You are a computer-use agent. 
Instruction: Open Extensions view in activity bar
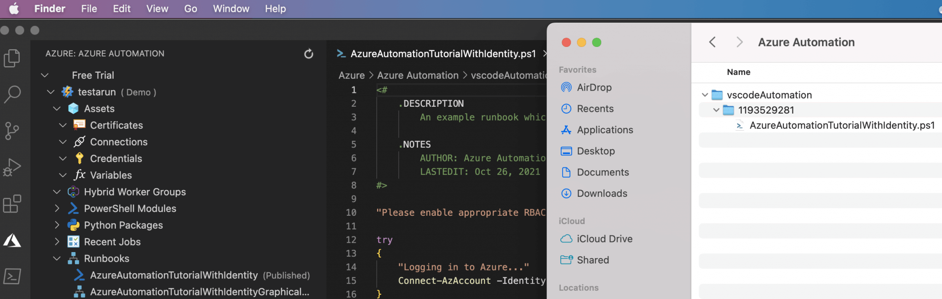12,204
